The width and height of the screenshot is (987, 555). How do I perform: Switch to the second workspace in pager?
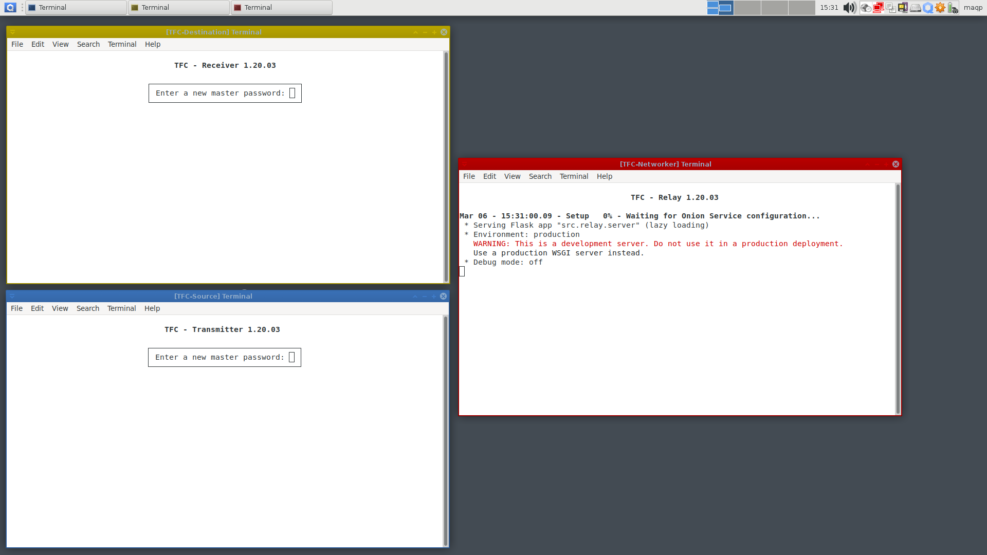click(x=747, y=8)
